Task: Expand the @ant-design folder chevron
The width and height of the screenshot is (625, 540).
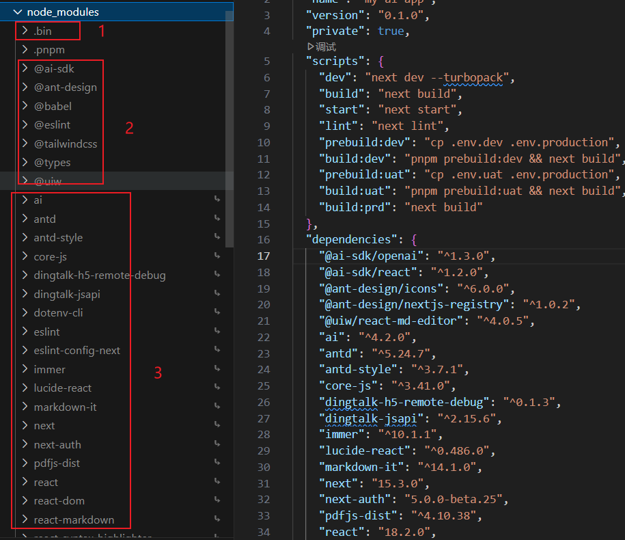Action: click(x=25, y=87)
